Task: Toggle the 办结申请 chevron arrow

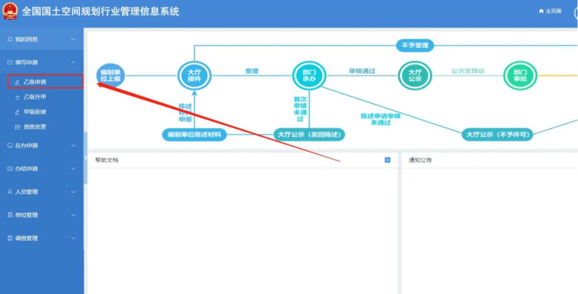Action: 73,169
